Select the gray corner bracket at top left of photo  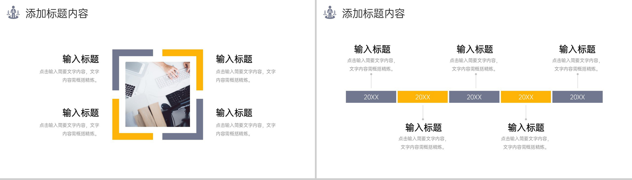pos(133,70)
